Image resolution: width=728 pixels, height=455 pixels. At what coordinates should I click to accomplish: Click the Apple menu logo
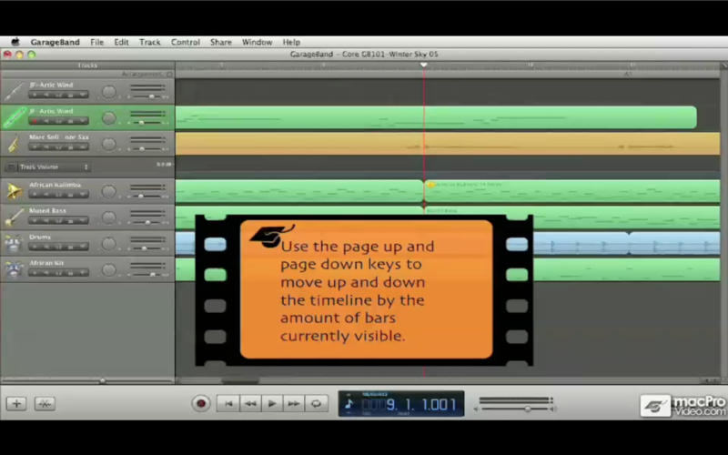15,42
